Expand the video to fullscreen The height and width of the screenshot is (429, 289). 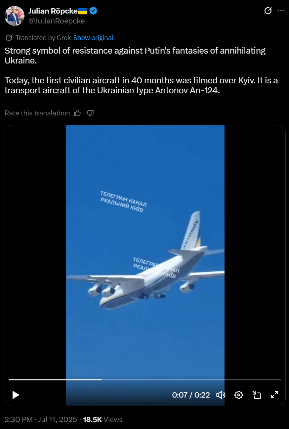click(x=274, y=395)
